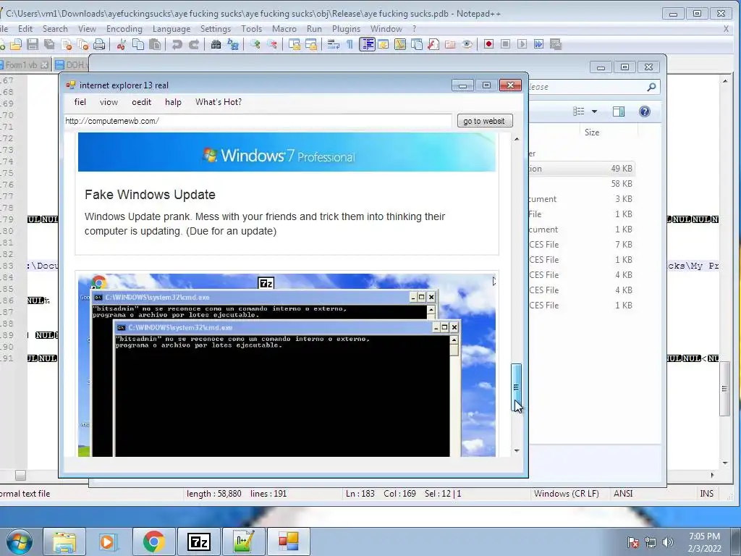
Task: Click the blue help icon in Explorer
Action: point(645,111)
